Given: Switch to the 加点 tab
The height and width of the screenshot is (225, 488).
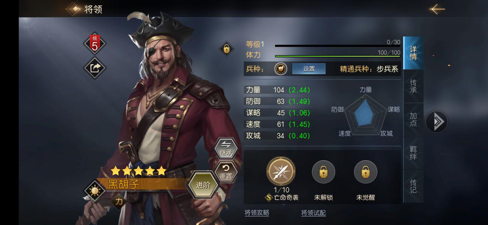Looking at the screenshot, I should (x=413, y=119).
